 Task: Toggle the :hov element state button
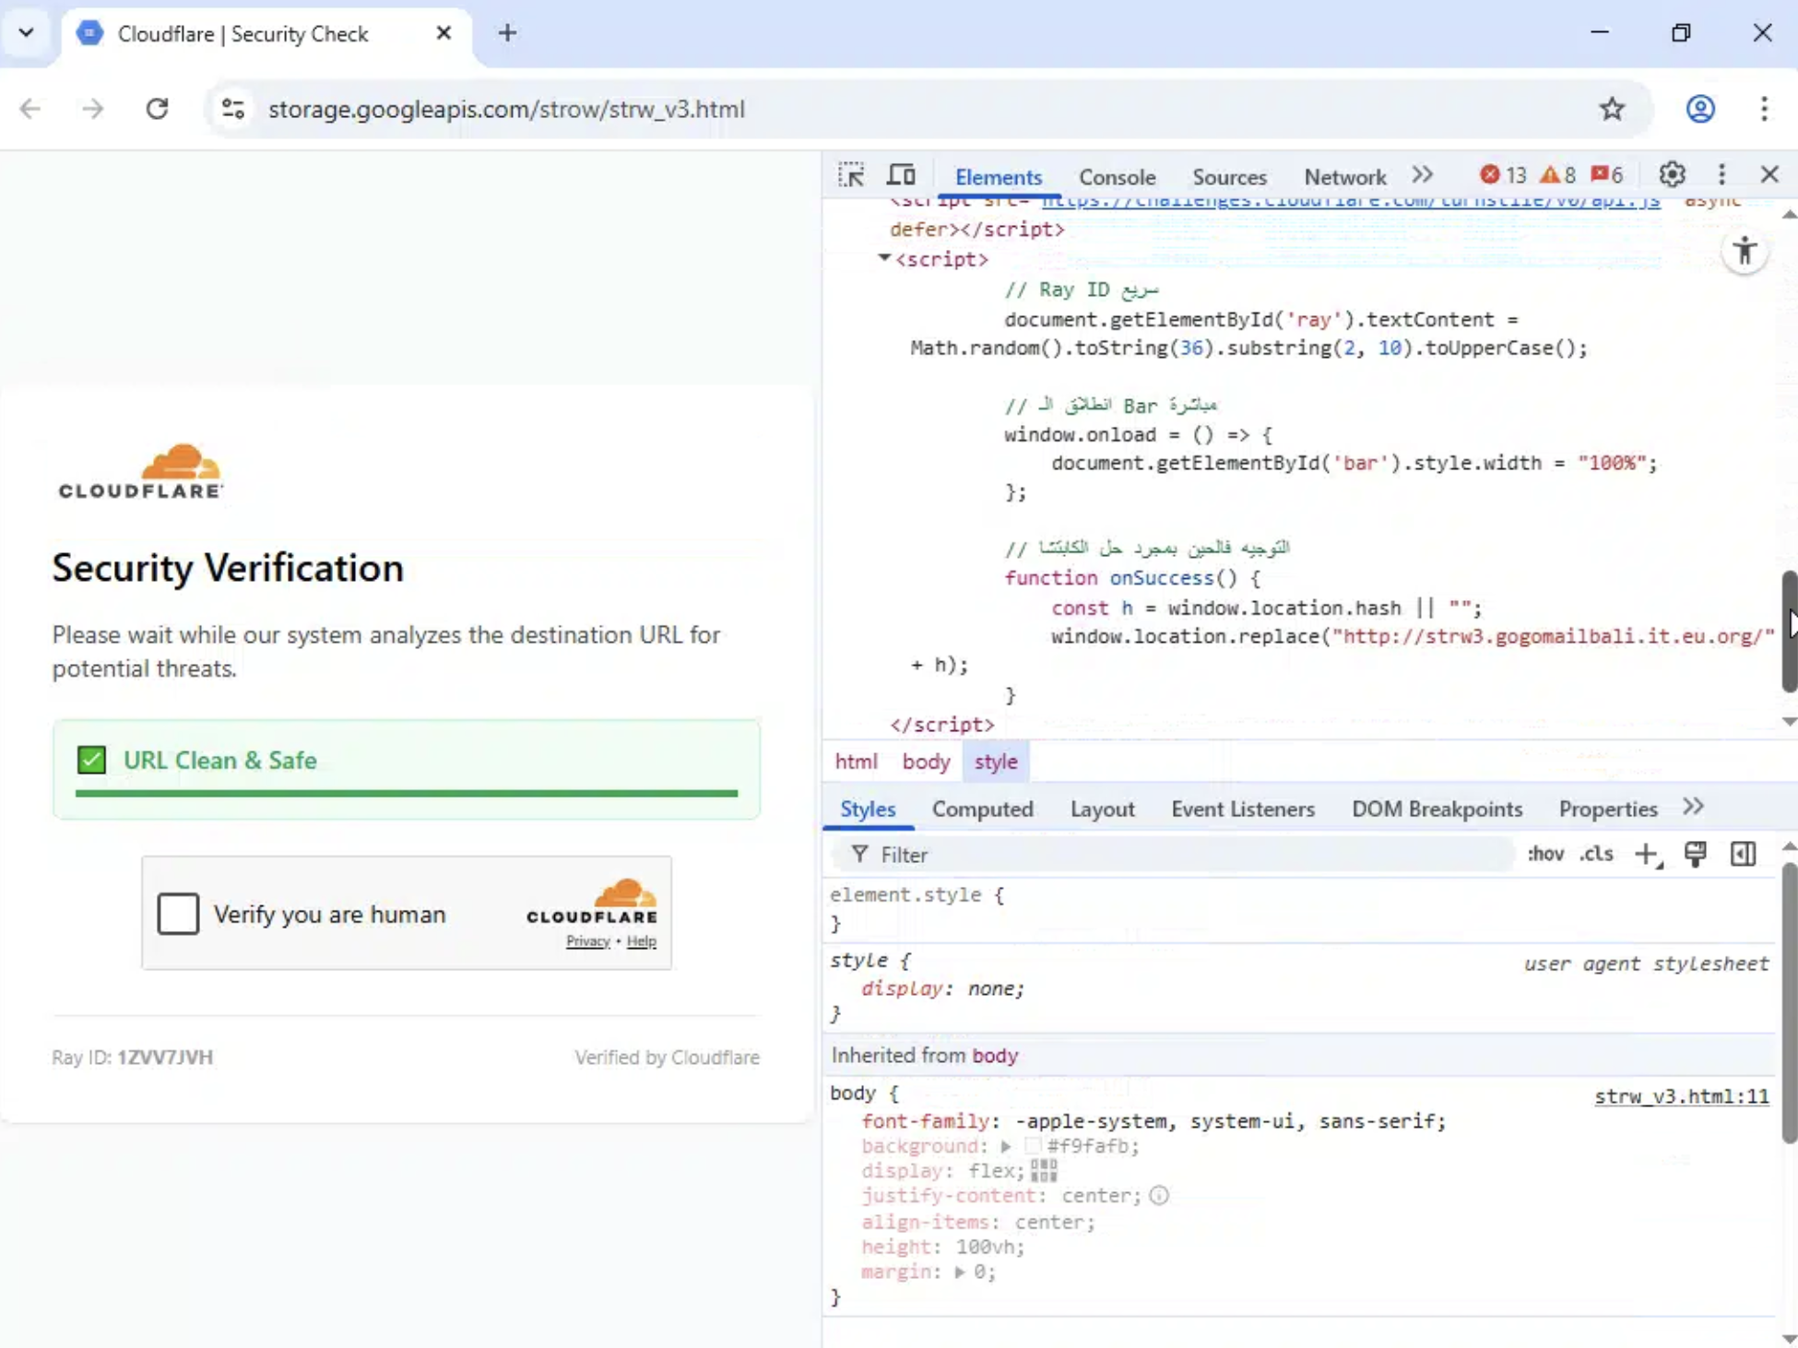tap(1545, 854)
